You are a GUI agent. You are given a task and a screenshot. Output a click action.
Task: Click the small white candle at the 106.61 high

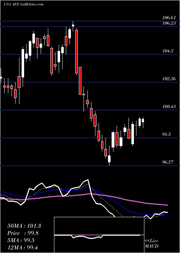coord(73,26)
